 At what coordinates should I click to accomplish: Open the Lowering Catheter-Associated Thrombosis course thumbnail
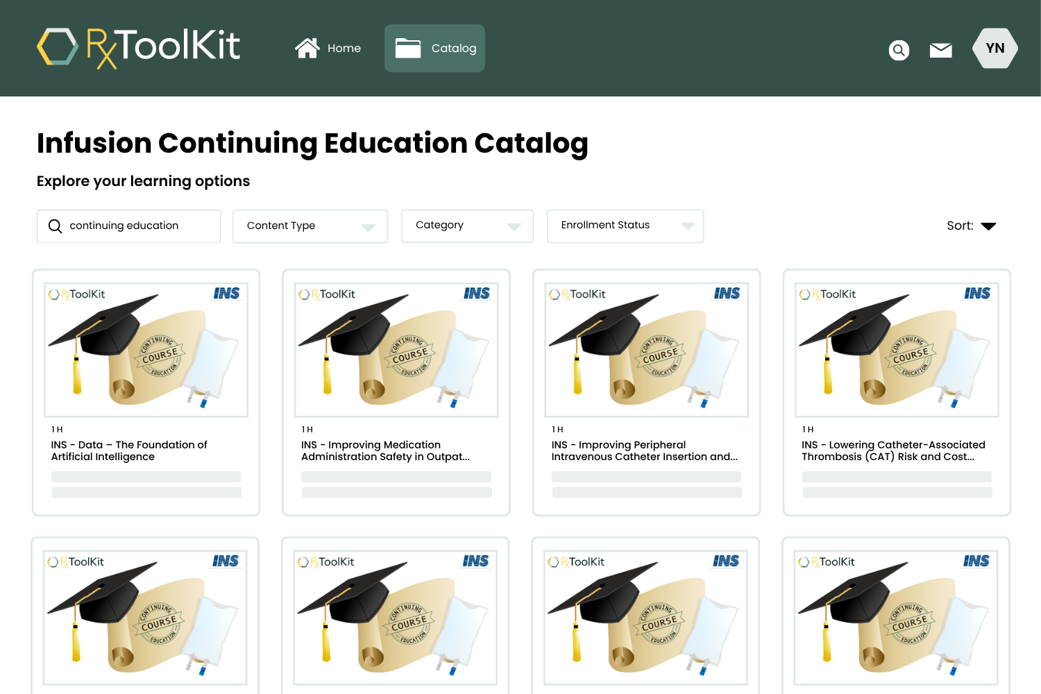click(897, 349)
